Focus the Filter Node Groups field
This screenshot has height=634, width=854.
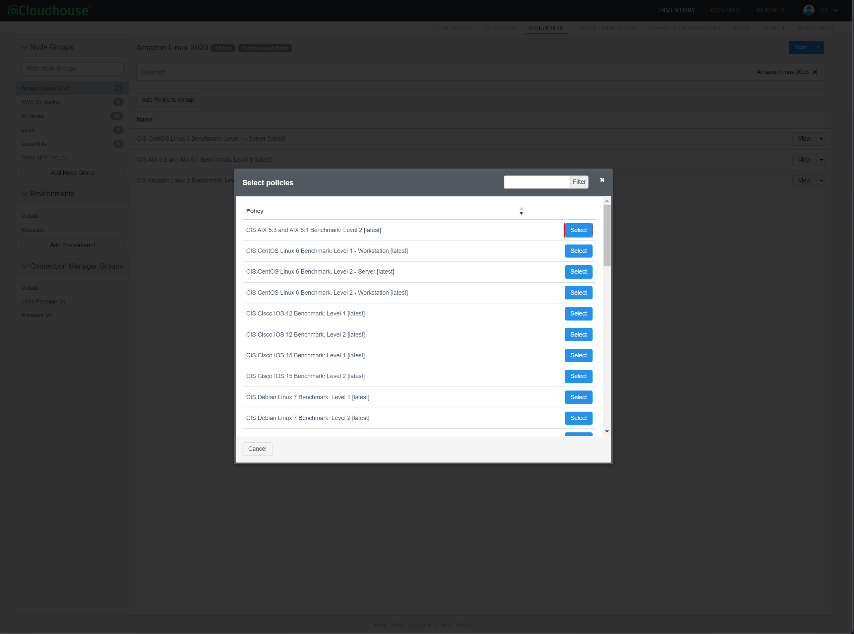tap(73, 69)
